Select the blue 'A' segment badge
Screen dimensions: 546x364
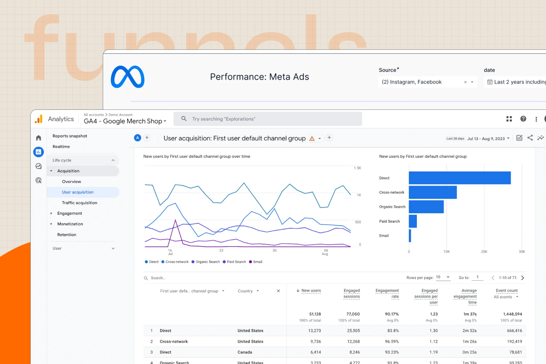point(137,138)
